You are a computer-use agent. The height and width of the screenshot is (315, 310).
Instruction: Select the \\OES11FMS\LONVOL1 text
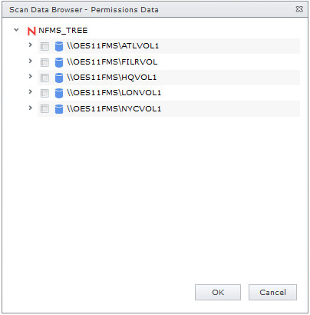coord(114,92)
